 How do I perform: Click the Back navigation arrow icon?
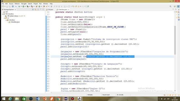click(x=79, y=6)
